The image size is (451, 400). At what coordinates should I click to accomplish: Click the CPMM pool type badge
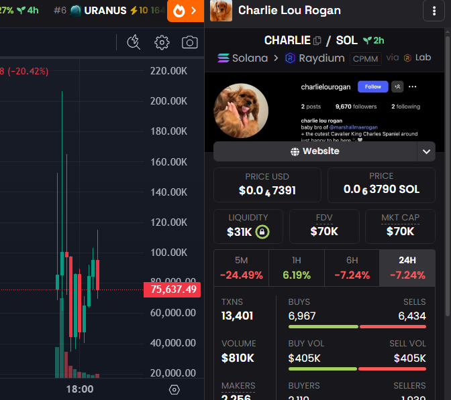tap(366, 59)
